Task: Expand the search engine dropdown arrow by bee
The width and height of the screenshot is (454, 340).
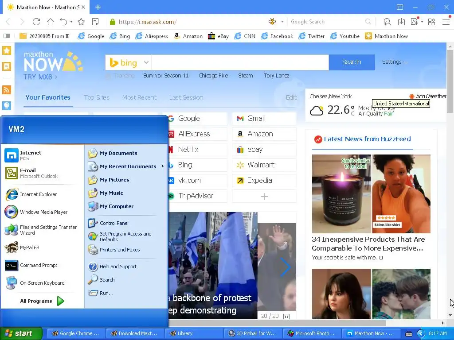Action: pos(282,22)
